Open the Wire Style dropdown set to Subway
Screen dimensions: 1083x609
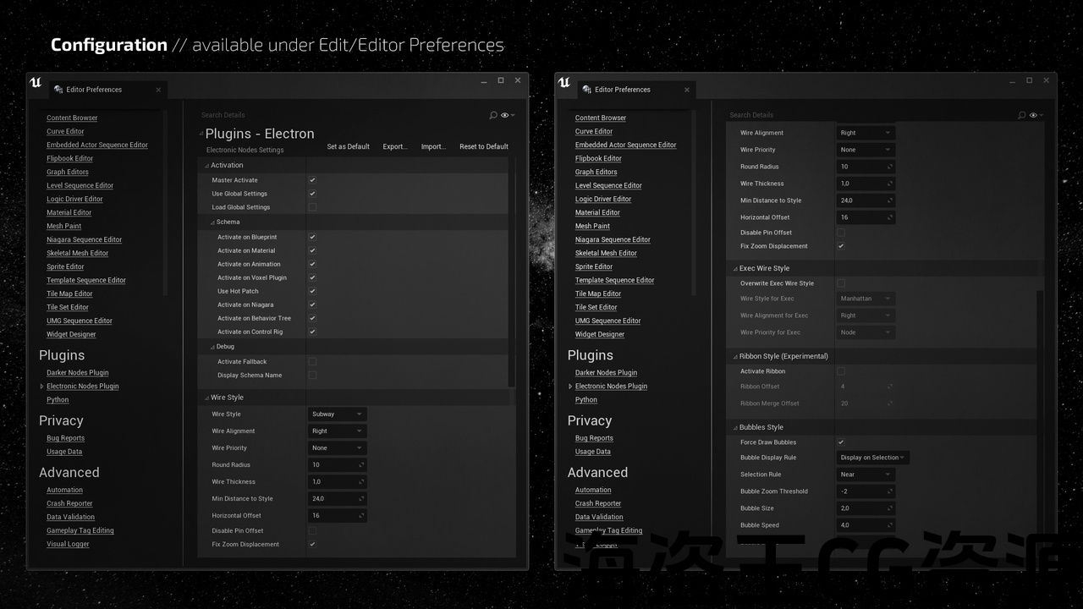pyautogui.click(x=337, y=414)
